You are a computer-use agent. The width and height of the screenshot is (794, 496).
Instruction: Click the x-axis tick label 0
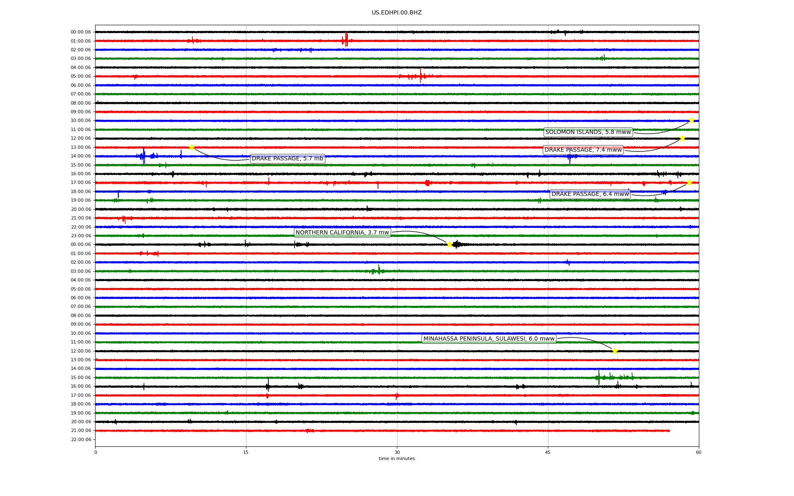(x=96, y=452)
